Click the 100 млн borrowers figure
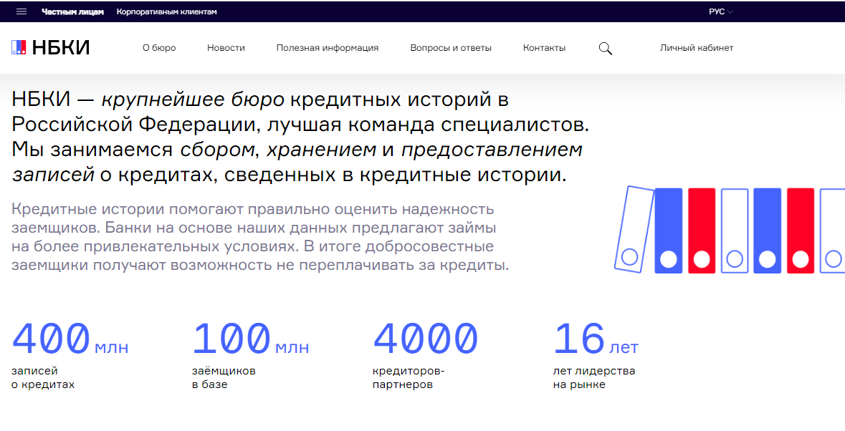The width and height of the screenshot is (845, 431). [x=250, y=339]
